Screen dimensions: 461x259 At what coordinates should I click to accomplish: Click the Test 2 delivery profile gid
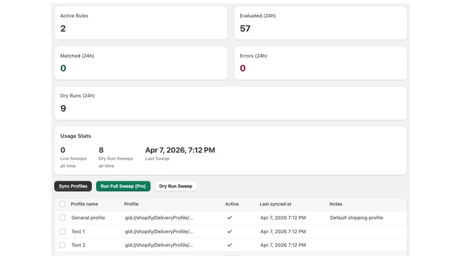coord(159,245)
